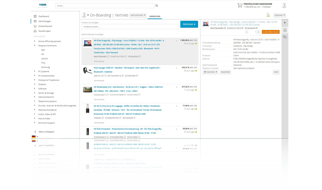Click the 'Suche ...' search field in header
The height and width of the screenshot is (190, 322).
(105, 6)
